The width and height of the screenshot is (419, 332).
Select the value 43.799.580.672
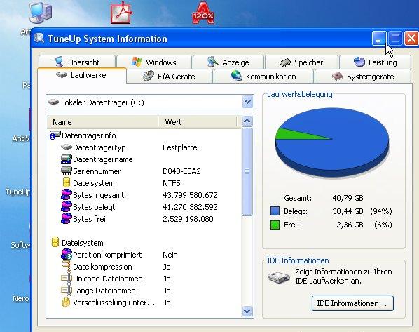click(190, 195)
